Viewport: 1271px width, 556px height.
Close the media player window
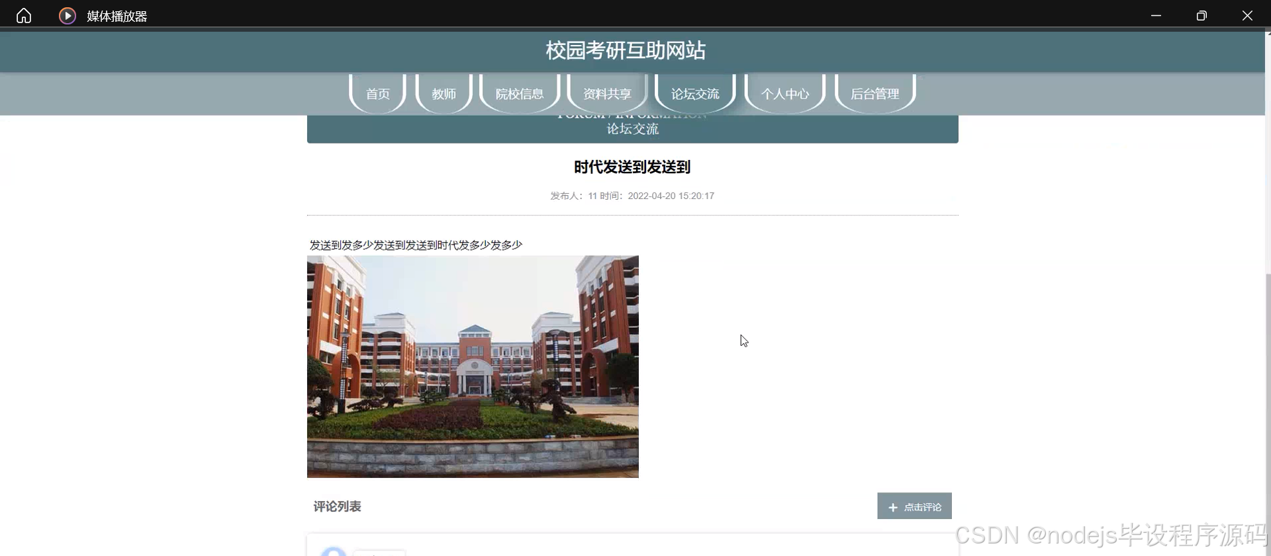pos(1247,15)
